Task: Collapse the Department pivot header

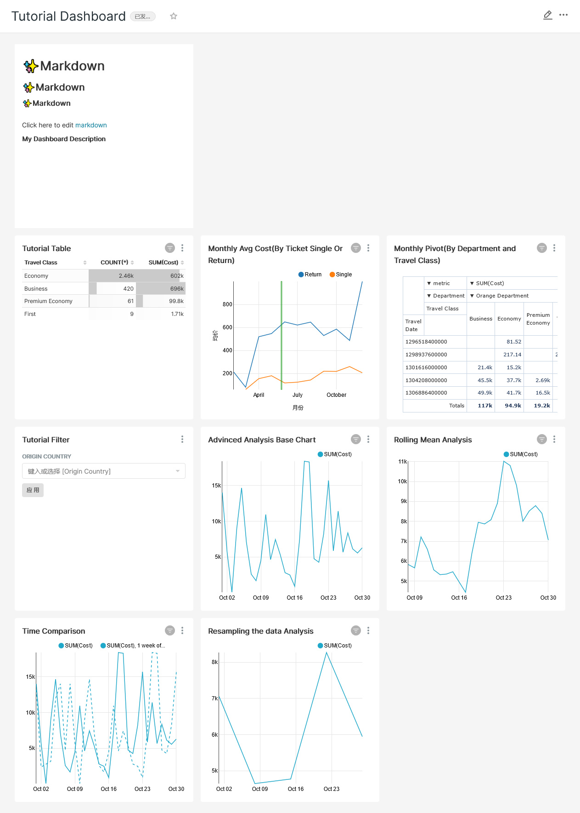Action: [x=429, y=296]
